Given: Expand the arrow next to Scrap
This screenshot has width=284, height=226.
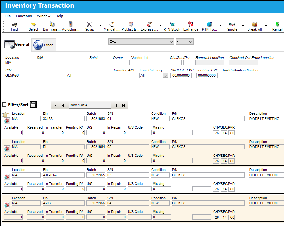Looking at the screenshot, I should [100, 26].
